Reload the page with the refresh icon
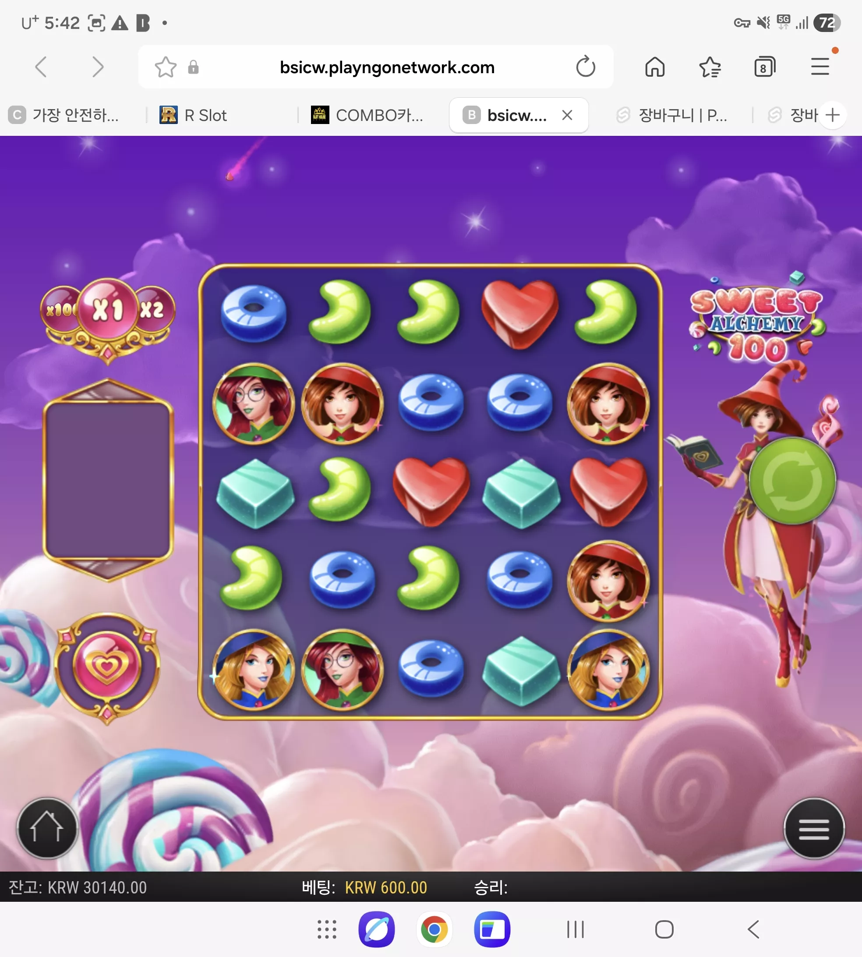 point(586,67)
